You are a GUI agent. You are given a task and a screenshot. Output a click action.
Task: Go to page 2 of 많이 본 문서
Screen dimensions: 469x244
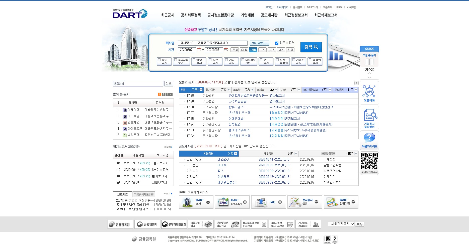163,94
